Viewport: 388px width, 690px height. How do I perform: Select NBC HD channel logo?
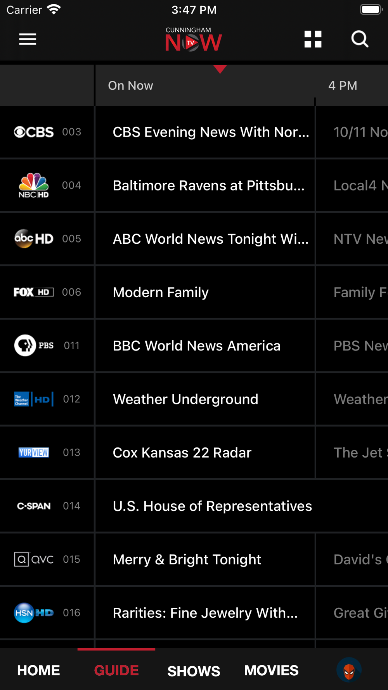pos(34,186)
